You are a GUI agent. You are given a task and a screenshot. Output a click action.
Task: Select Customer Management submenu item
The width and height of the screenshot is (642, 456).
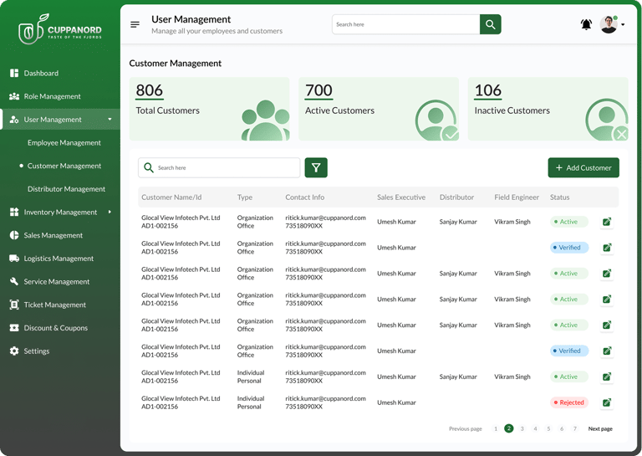coord(64,166)
